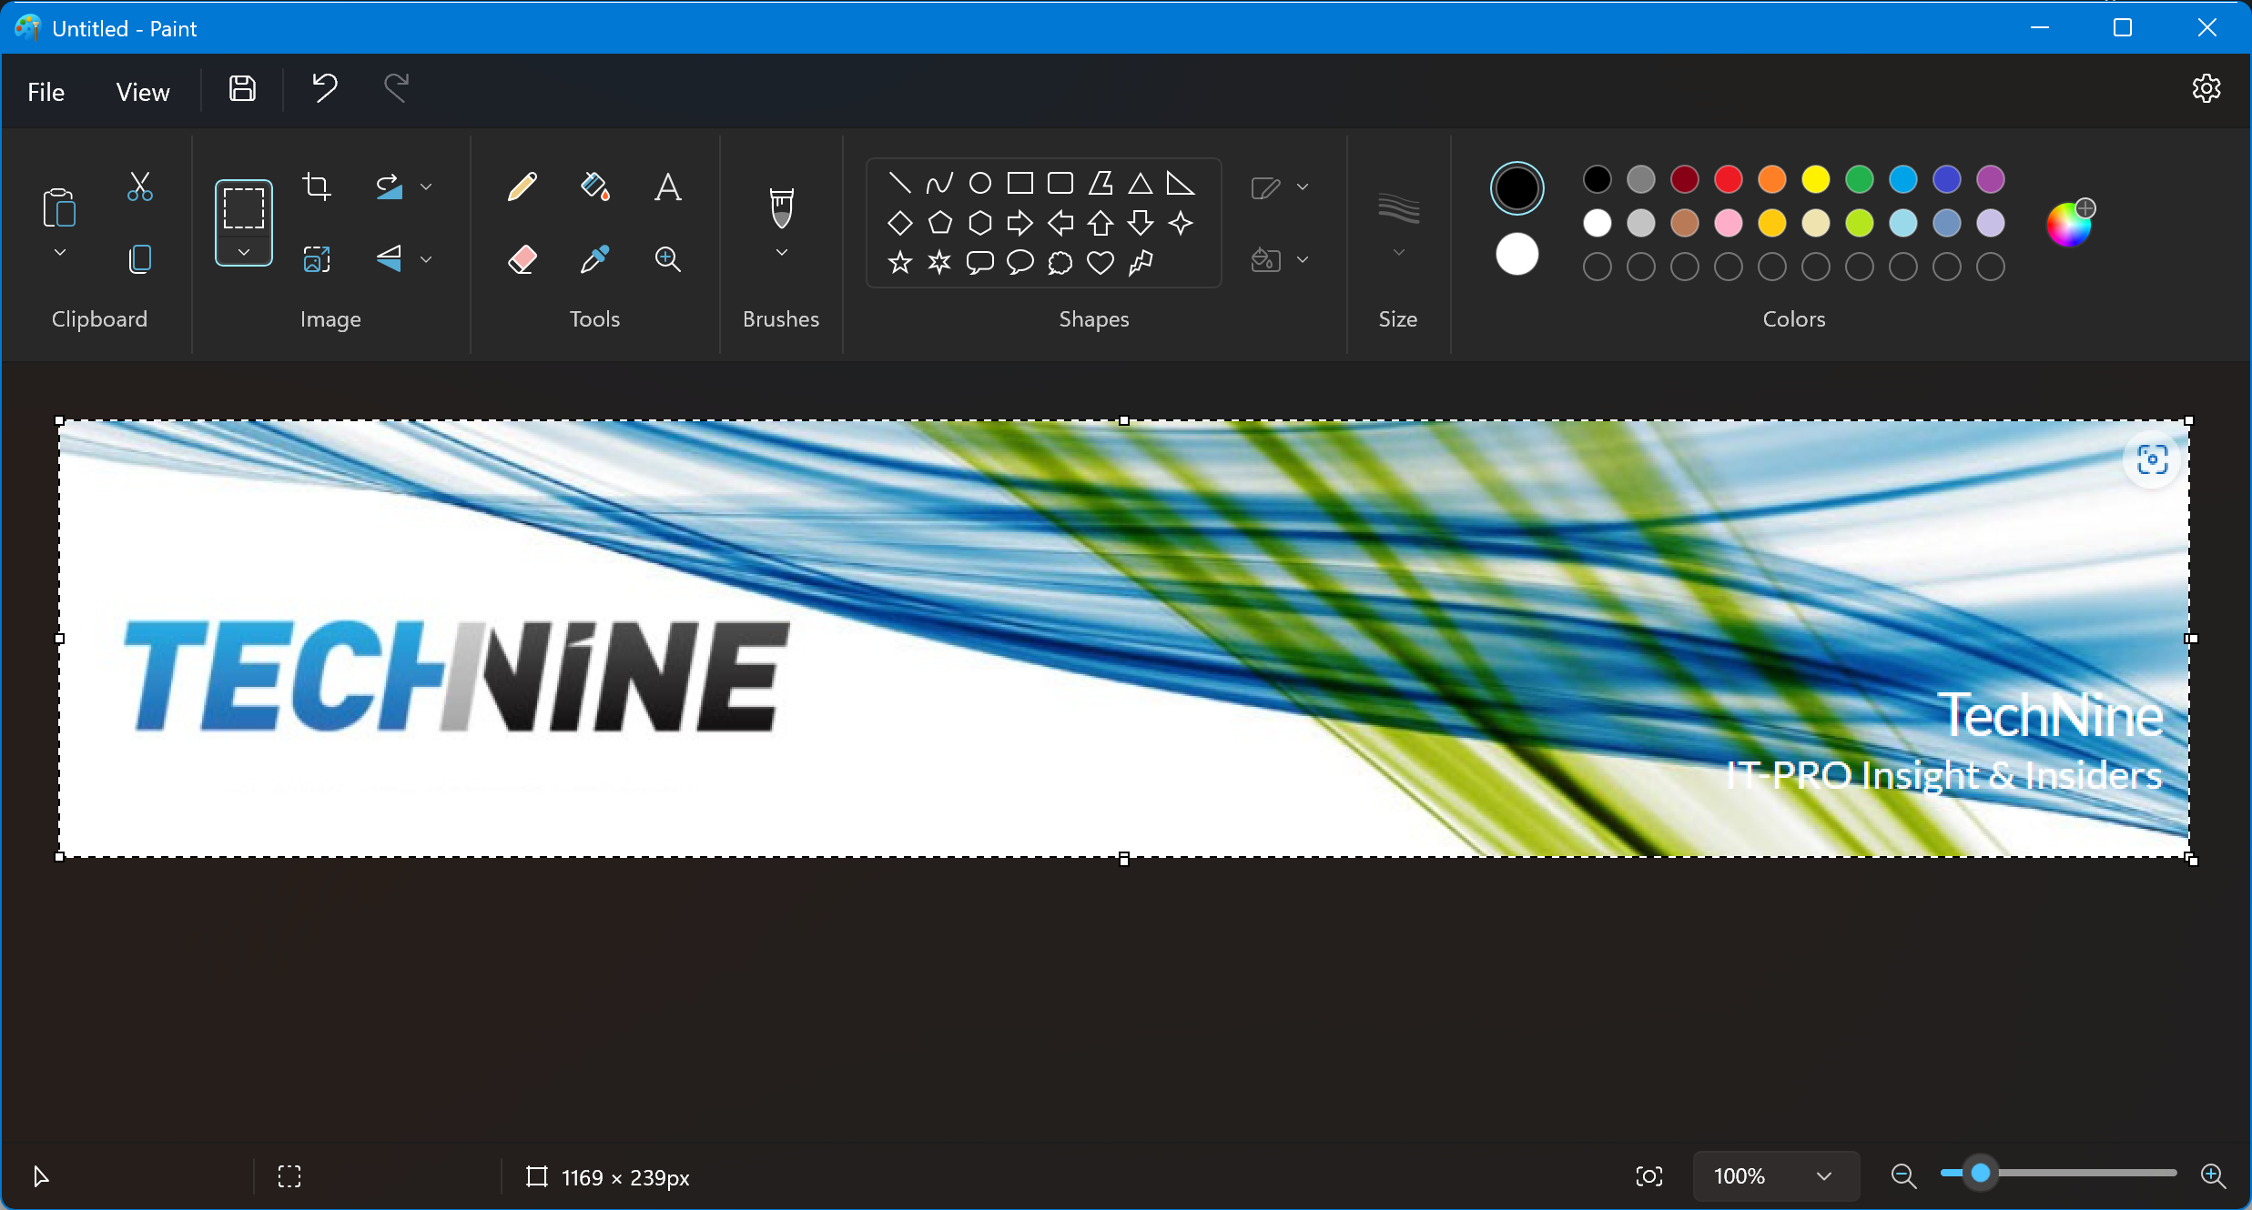The height and width of the screenshot is (1210, 2252).
Task: Open the View menu
Action: coord(143,92)
